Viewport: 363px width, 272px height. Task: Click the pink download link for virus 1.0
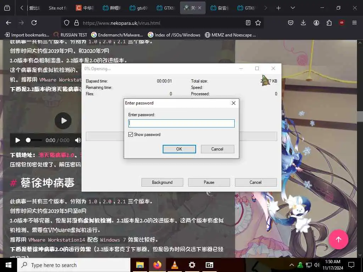click(56, 155)
